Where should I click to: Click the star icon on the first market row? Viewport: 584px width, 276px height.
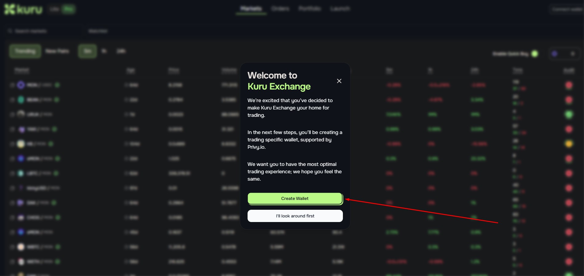click(12, 85)
